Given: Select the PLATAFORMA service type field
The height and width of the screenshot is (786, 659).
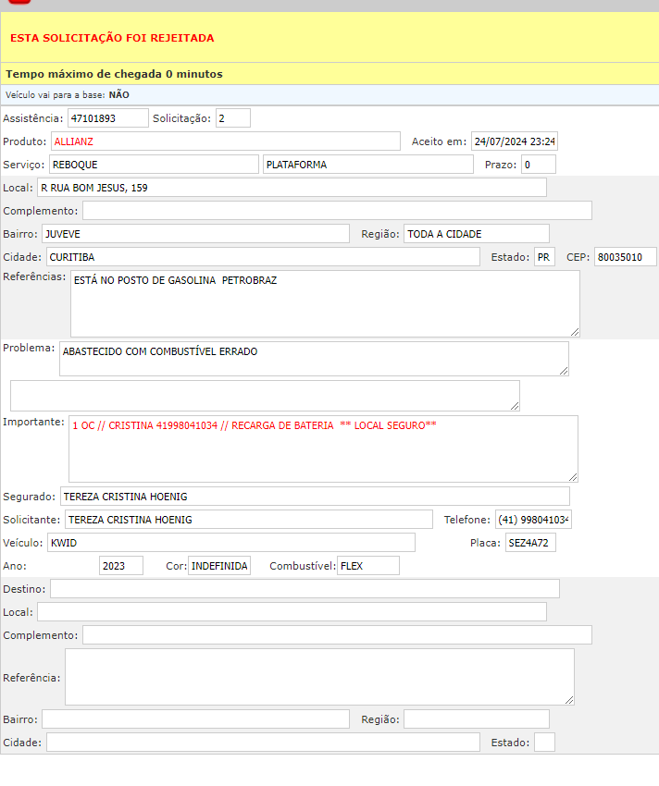Looking at the screenshot, I should (367, 165).
